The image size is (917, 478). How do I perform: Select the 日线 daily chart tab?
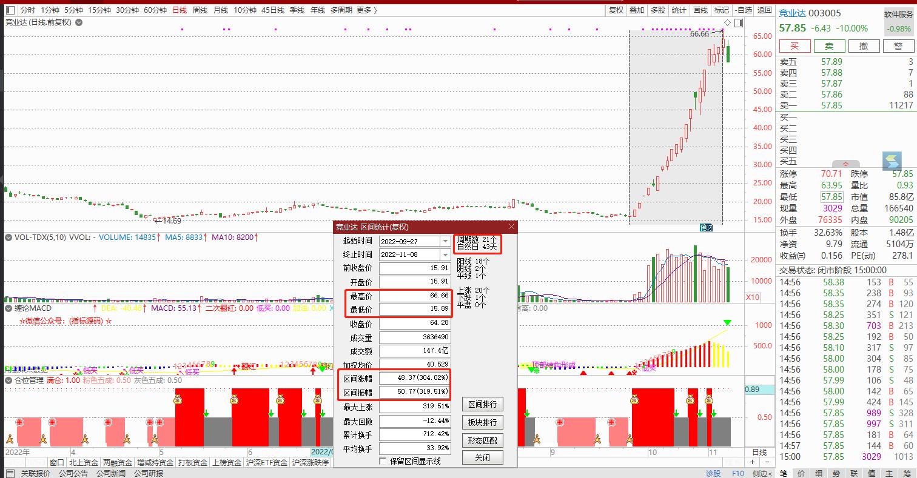pyautogui.click(x=180, y=10)
